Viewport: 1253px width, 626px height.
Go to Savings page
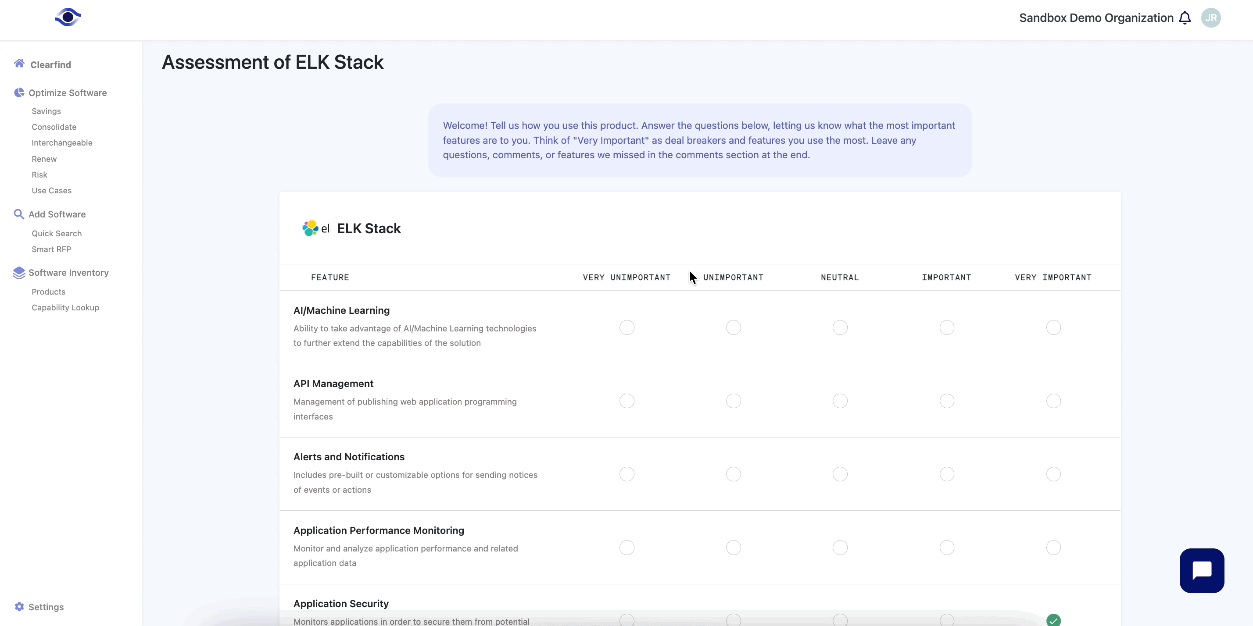pos(46,111)
